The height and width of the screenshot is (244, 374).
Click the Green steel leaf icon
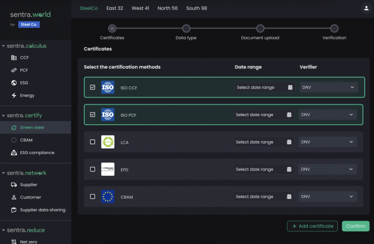14,128
